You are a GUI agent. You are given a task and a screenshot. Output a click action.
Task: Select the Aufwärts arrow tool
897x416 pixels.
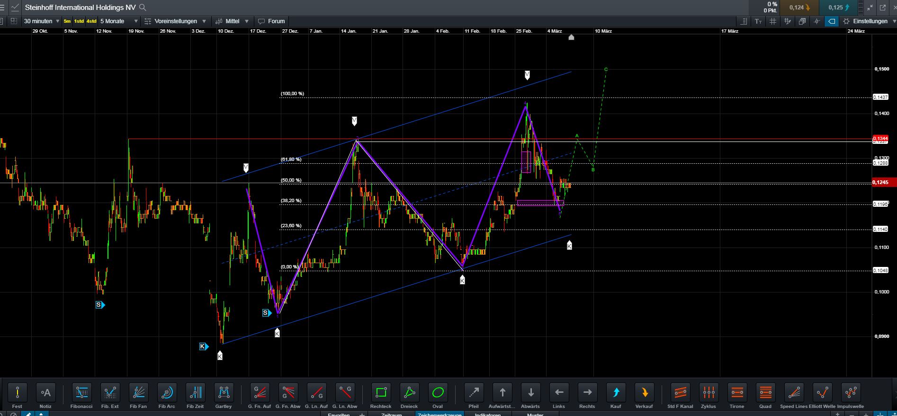click(x=502, y=392)
